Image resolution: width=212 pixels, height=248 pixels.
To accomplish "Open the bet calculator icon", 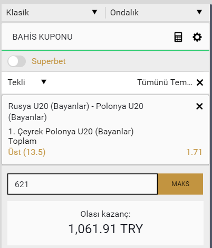I will (x=178, y=37).
